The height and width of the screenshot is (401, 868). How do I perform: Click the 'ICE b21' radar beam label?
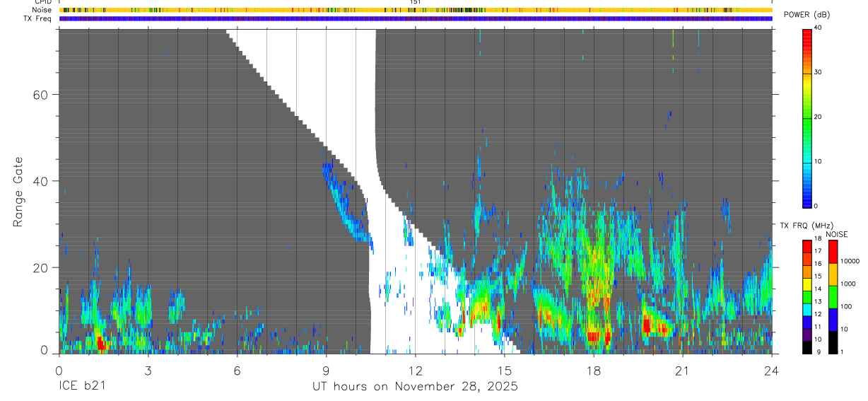point(83,387)
